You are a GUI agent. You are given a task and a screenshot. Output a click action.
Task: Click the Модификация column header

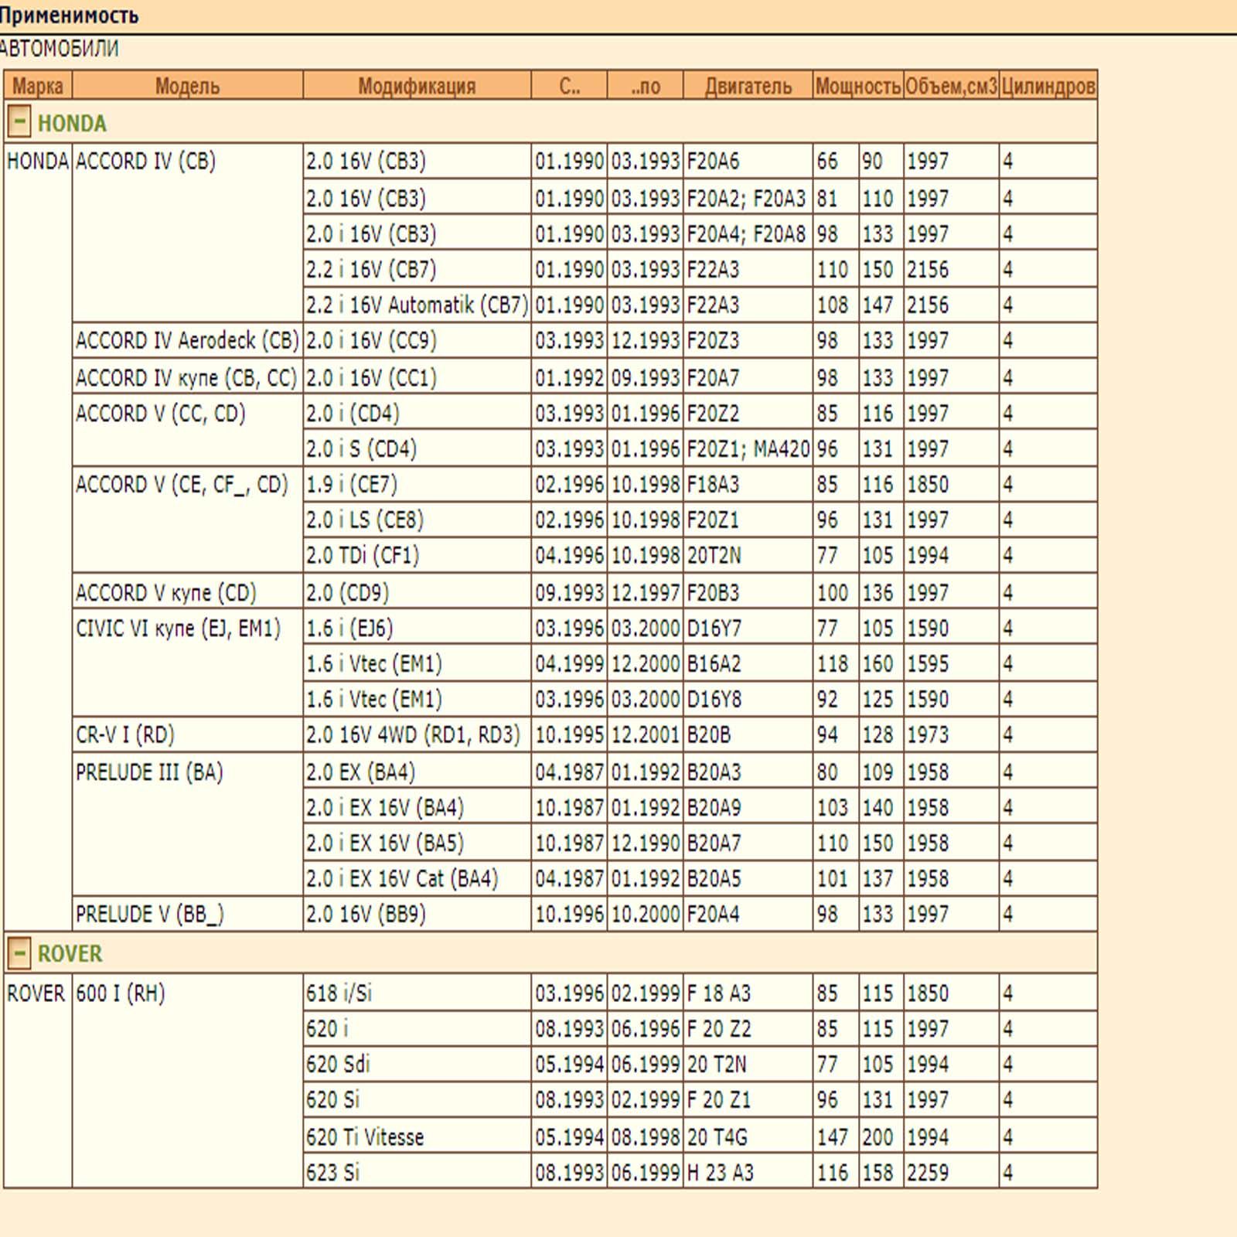[x=417, y=86]
